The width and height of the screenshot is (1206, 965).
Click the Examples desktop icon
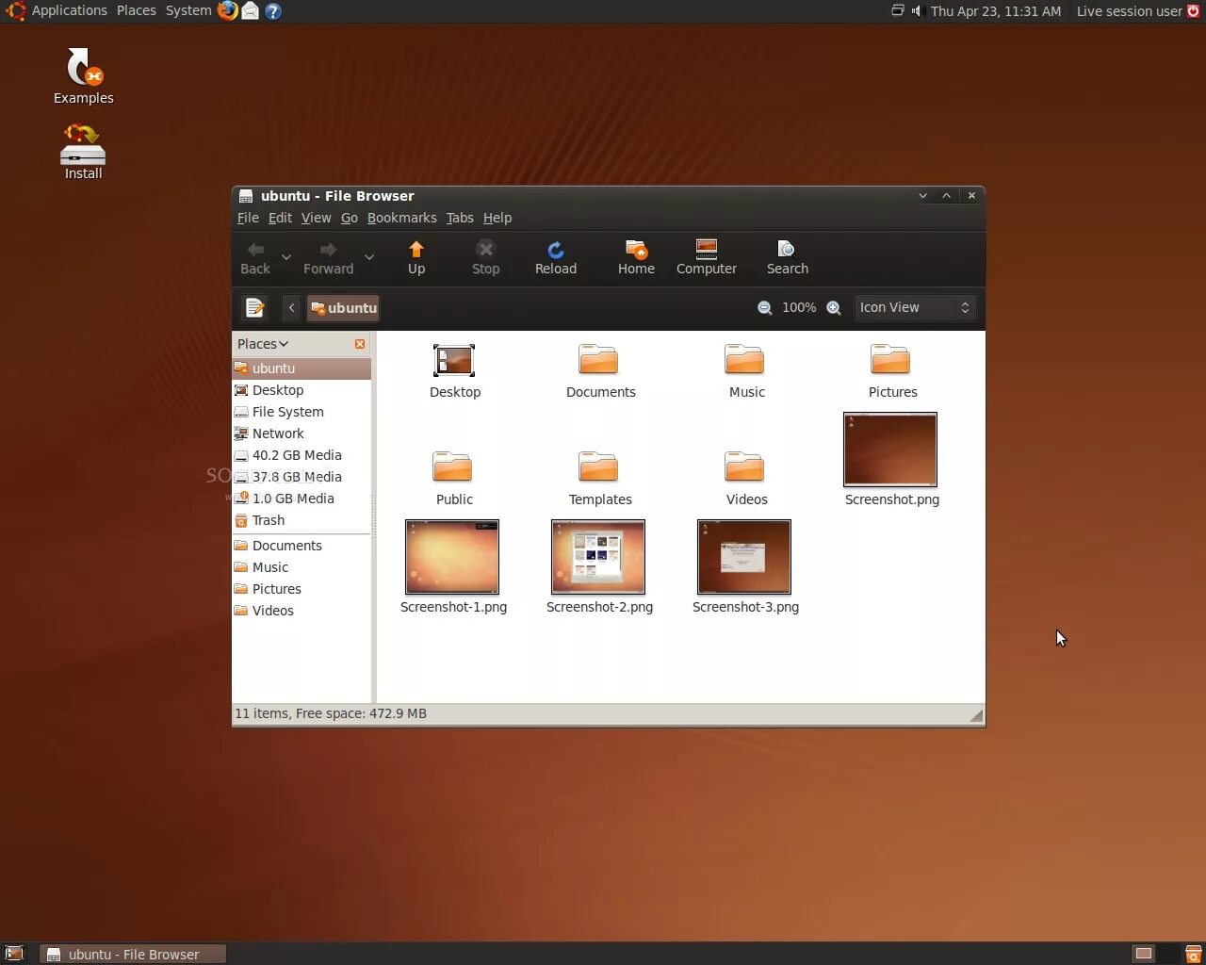(x=83, y=75)
